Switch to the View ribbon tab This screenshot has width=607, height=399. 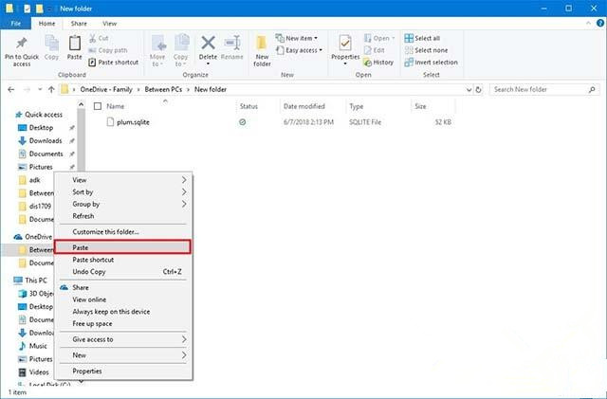[x=110, y=23]
